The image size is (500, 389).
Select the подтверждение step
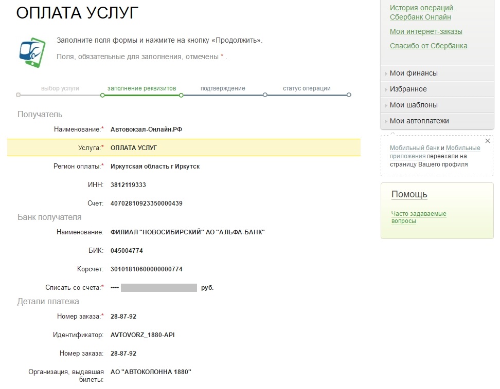coord(223,88)
